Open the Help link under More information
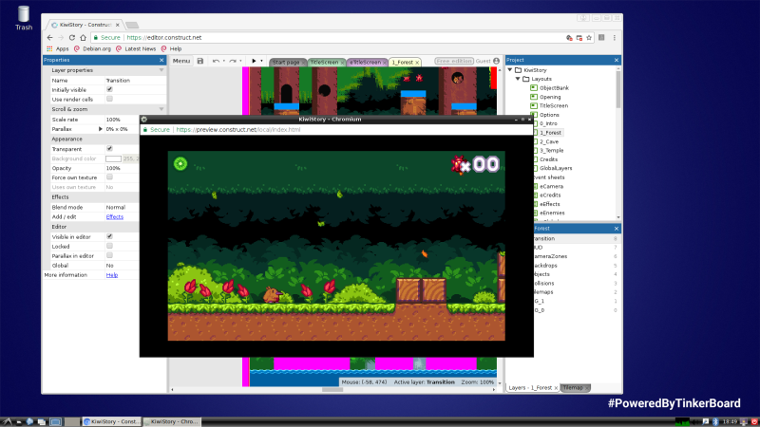This screenshot has width=760, height=427. point(112,275)
